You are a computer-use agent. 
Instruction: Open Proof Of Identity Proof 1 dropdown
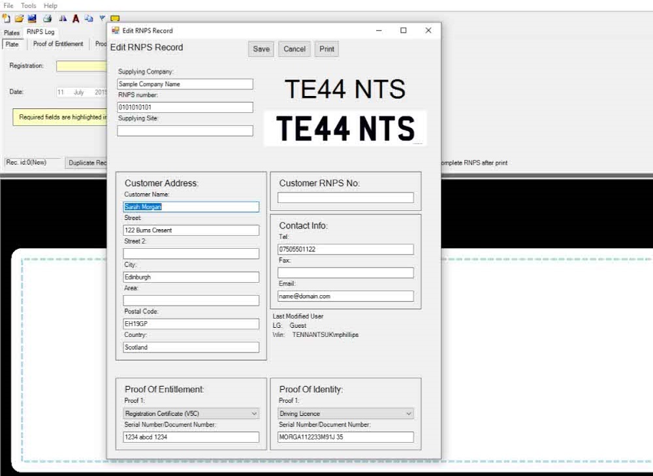[345, 413]
